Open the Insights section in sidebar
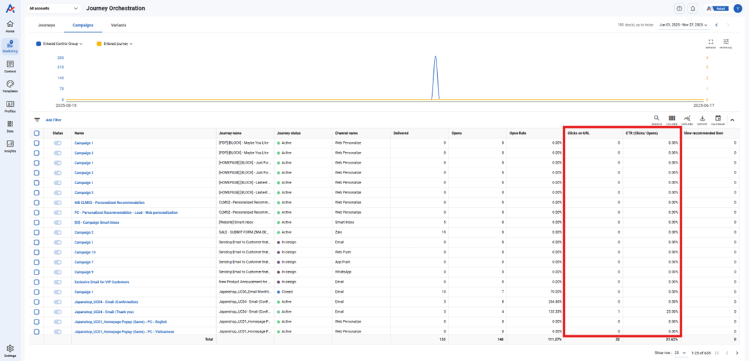 pyautogui.click(x=10, y=146)
